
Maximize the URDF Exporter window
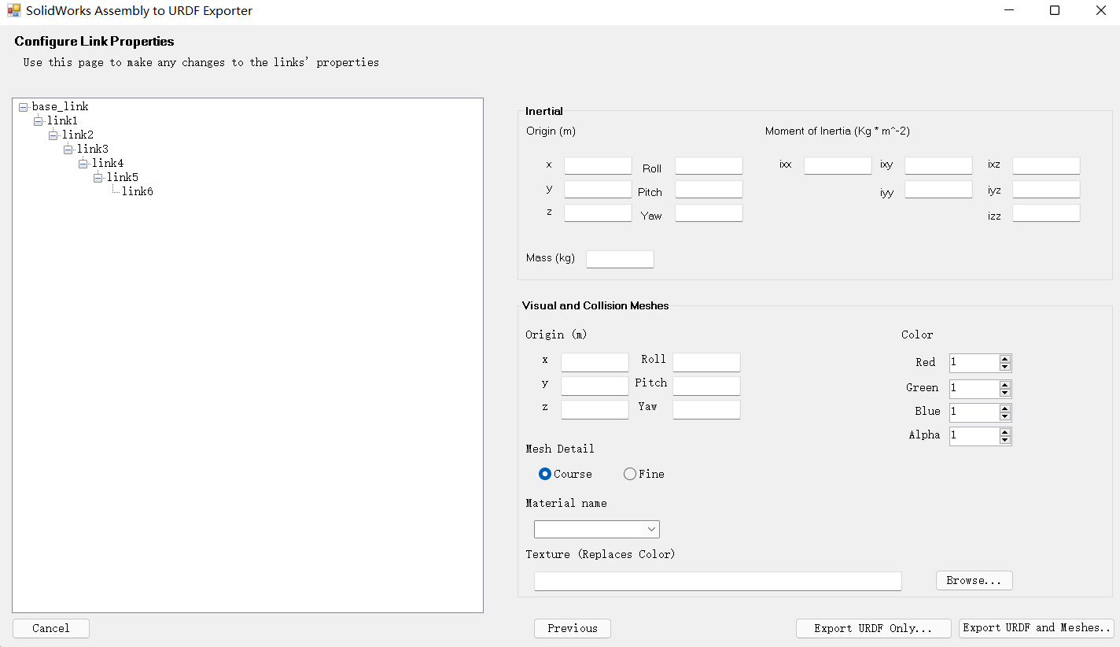pos(1055,11)
